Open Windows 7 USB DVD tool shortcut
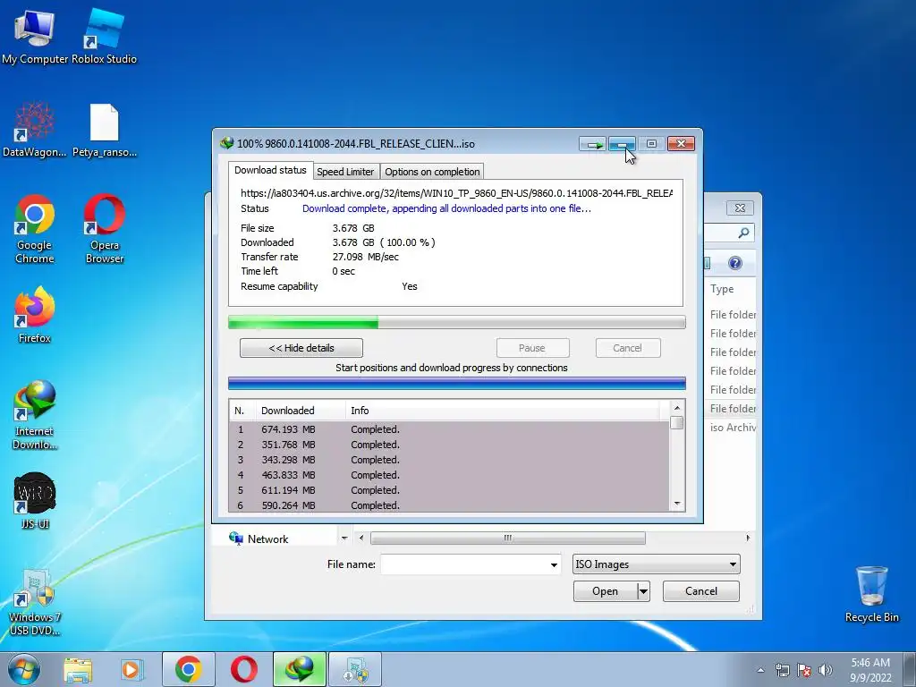Screen dimensions: 916x687 pos(35,603)
